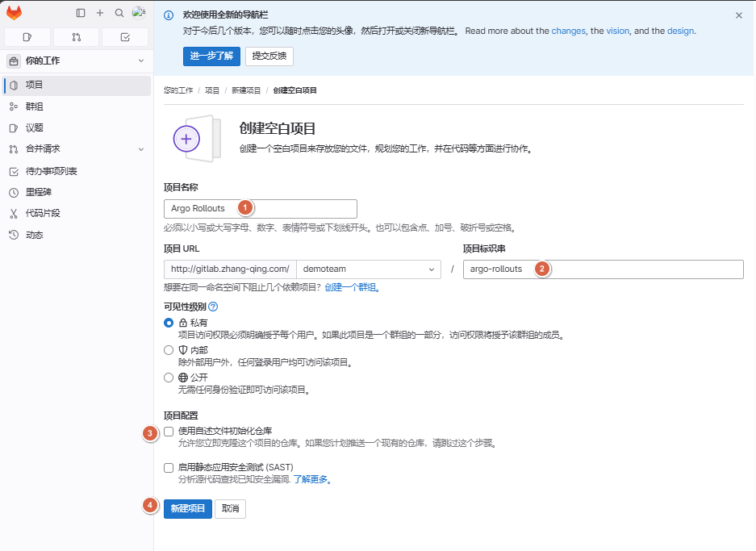Image resolution: width=756 pixels, height=551 pixels.
Task: Toggle the sidebar collapse icon
Action: (x=81, y=13)
